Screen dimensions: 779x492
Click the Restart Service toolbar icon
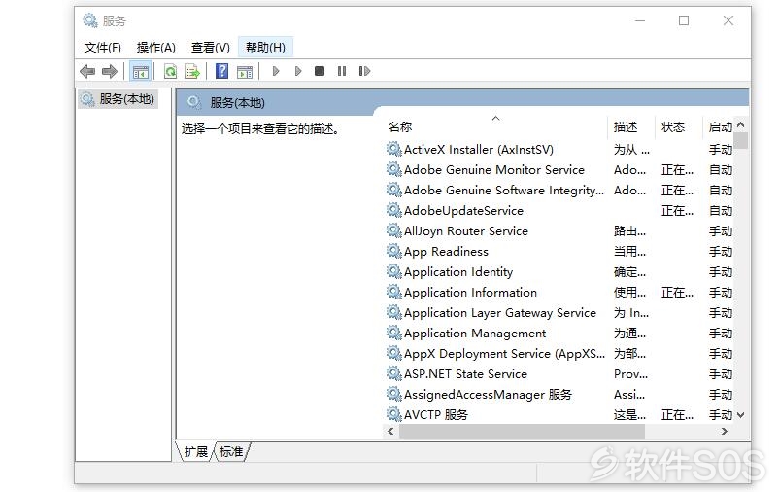[364, 71]
